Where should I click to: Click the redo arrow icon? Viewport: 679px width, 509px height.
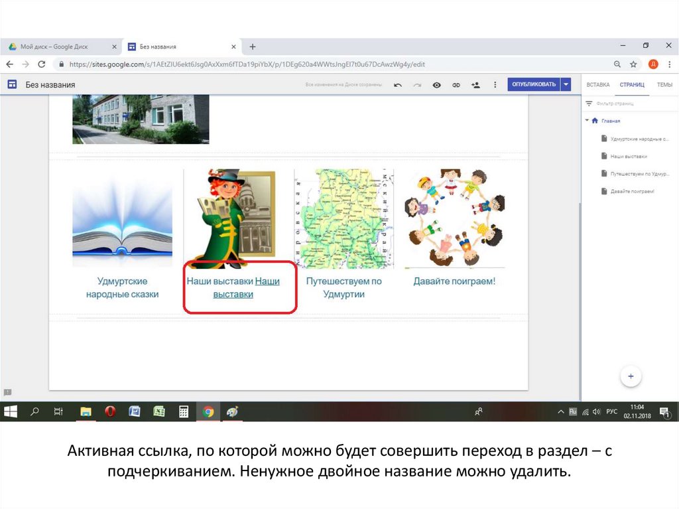[417, 85]
